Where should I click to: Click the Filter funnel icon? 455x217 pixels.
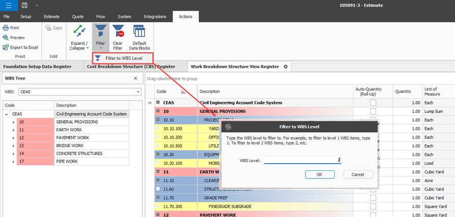coord(100,32)
